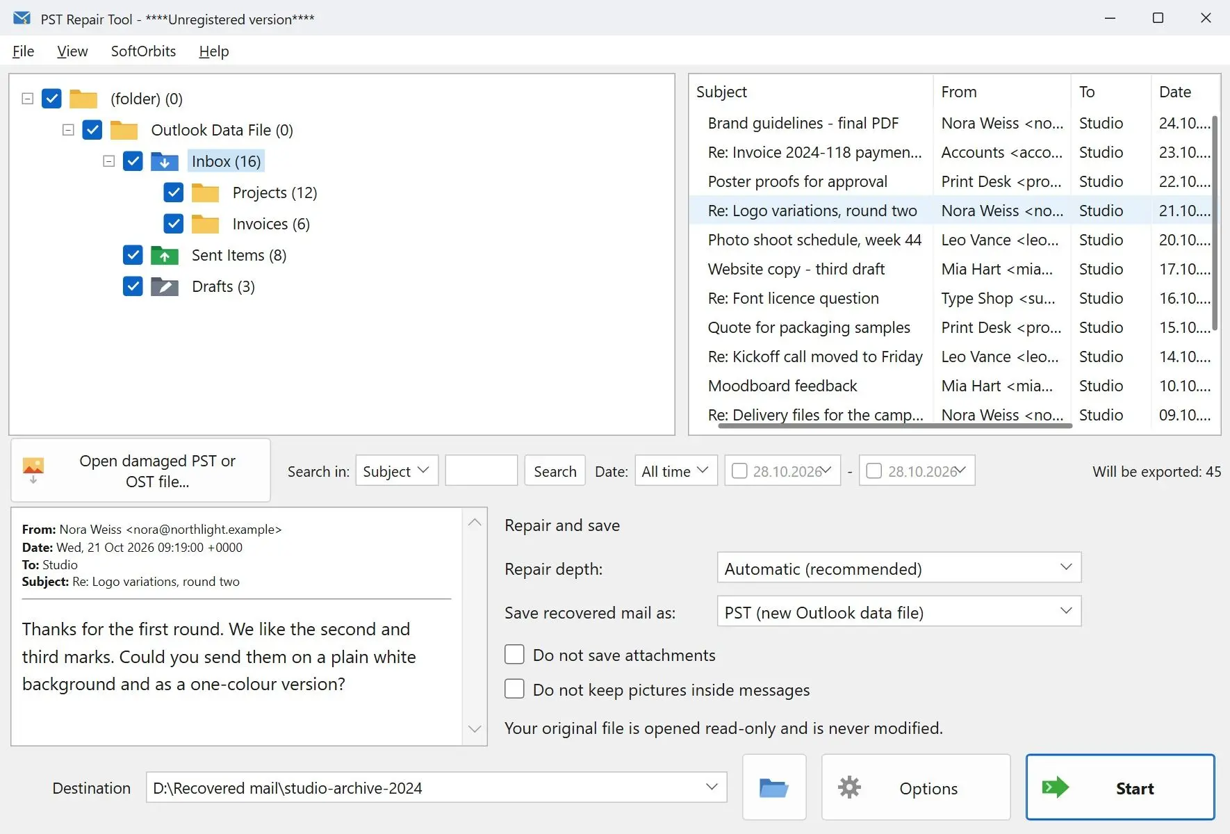Enable 'Do not keep pictures inside messages'

coord(514,689)
